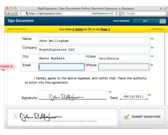
Task: Click the magnifier icon in the Google search box
Action: [x=123, y=13]
